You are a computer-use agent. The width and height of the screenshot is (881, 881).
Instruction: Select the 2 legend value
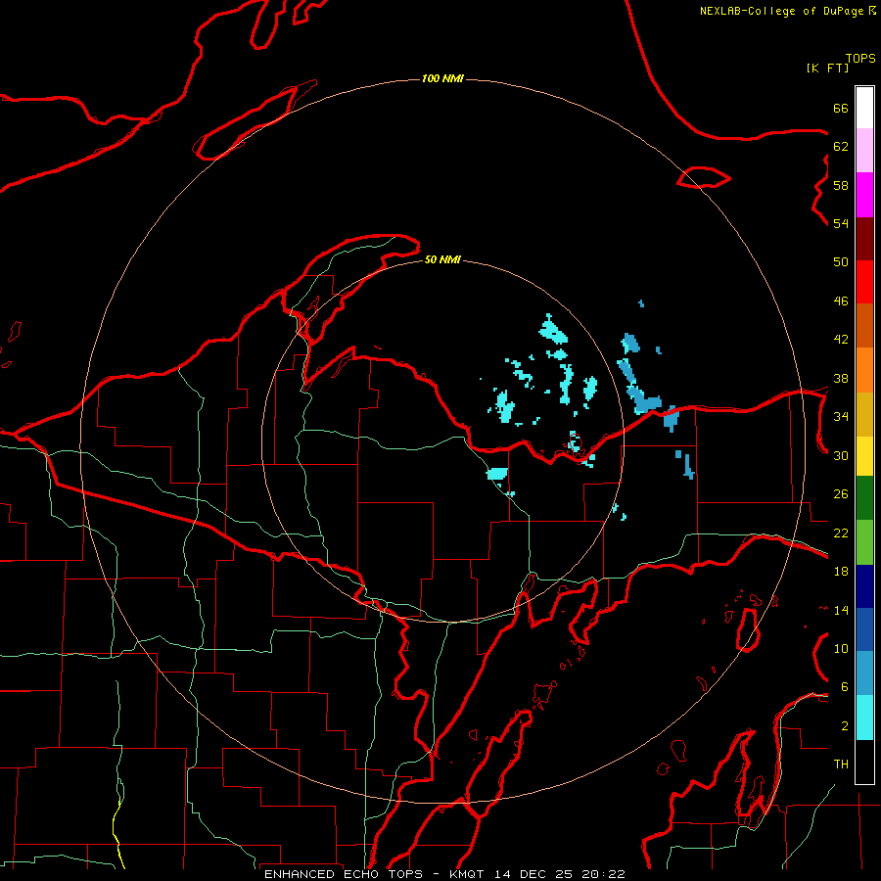tap(845, 726)
